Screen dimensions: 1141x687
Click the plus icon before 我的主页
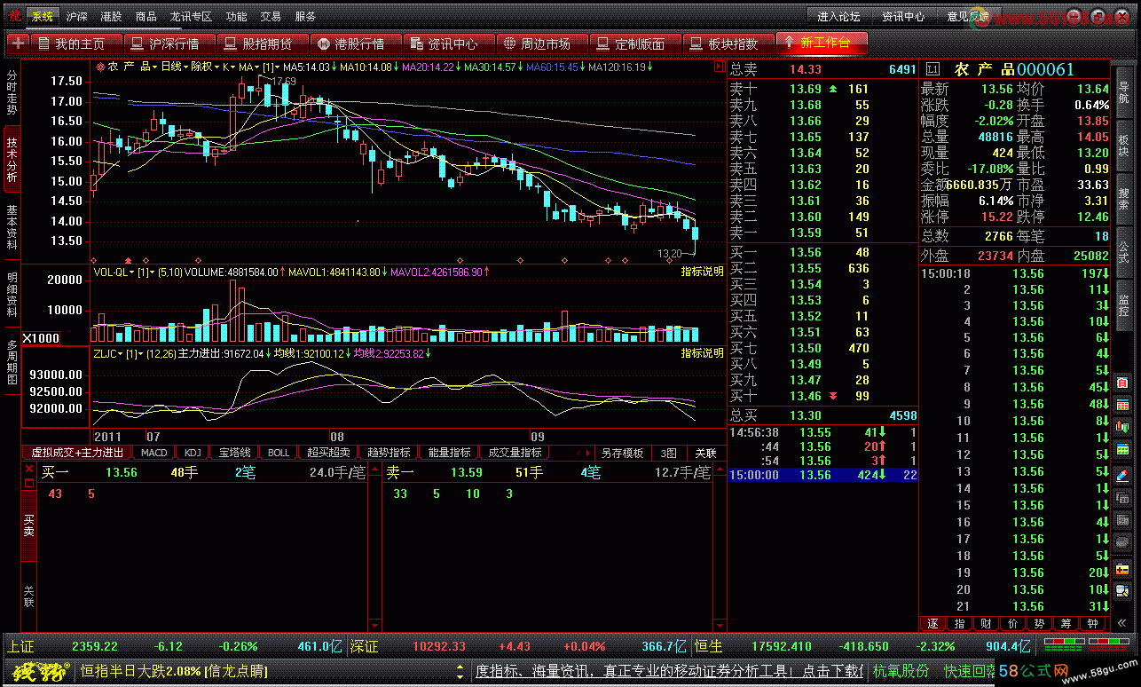pos(17,43)
